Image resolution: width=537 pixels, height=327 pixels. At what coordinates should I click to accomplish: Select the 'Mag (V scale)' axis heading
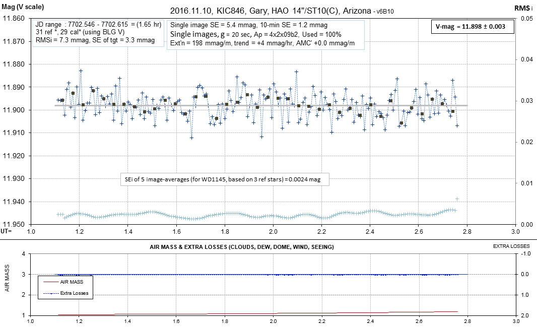coord(23,7)
